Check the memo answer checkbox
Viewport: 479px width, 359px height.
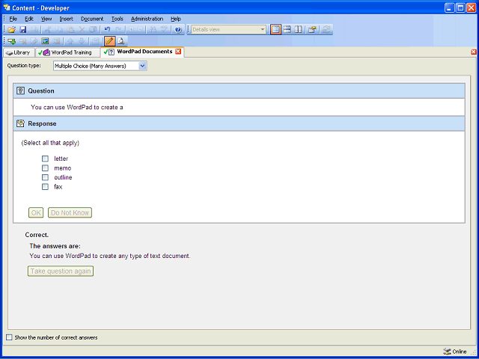pos(45,168)
